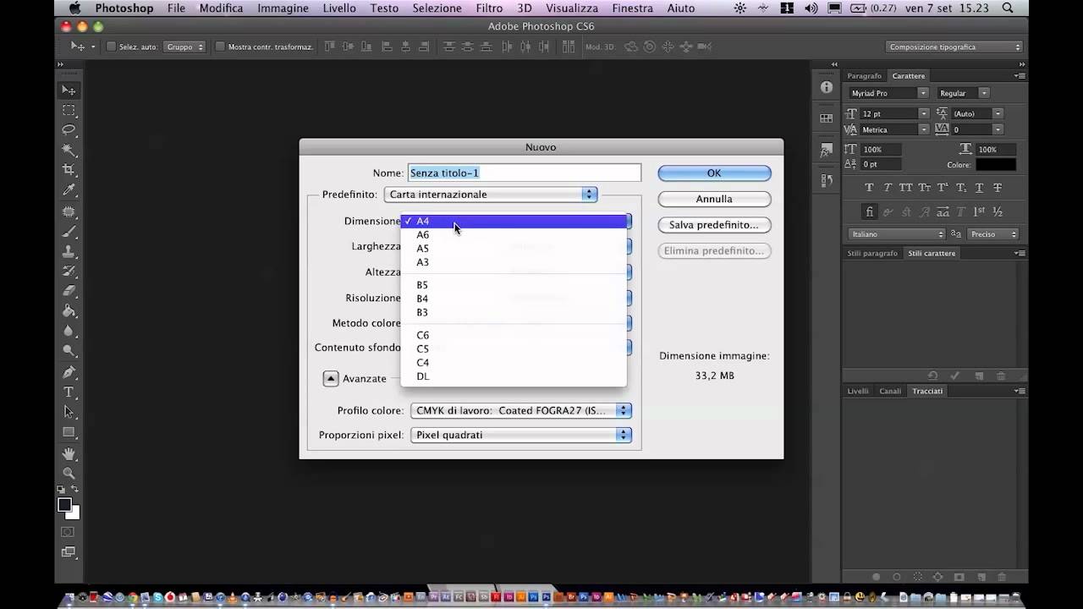The width and height of the screenshot is (1083, 609).
Task: Select the Brush tool
Action: (69, 231)
